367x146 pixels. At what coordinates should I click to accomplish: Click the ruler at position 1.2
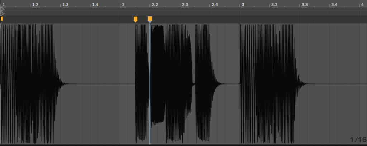tap(35, 5)
